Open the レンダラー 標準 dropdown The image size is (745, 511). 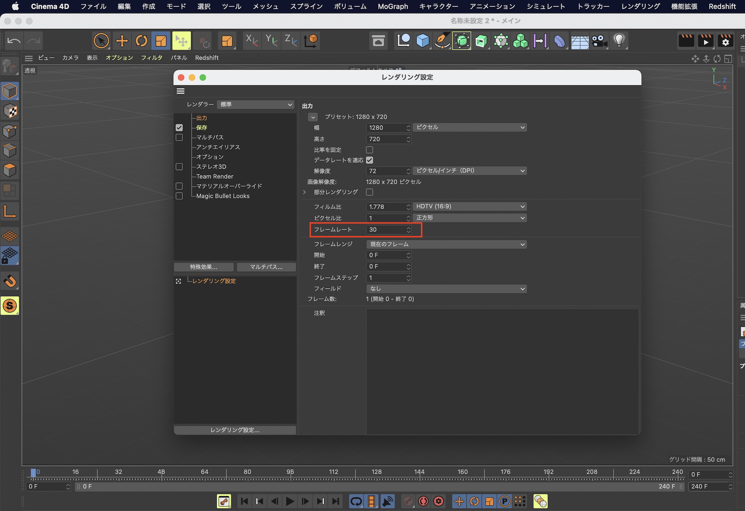tap(256, 105)
